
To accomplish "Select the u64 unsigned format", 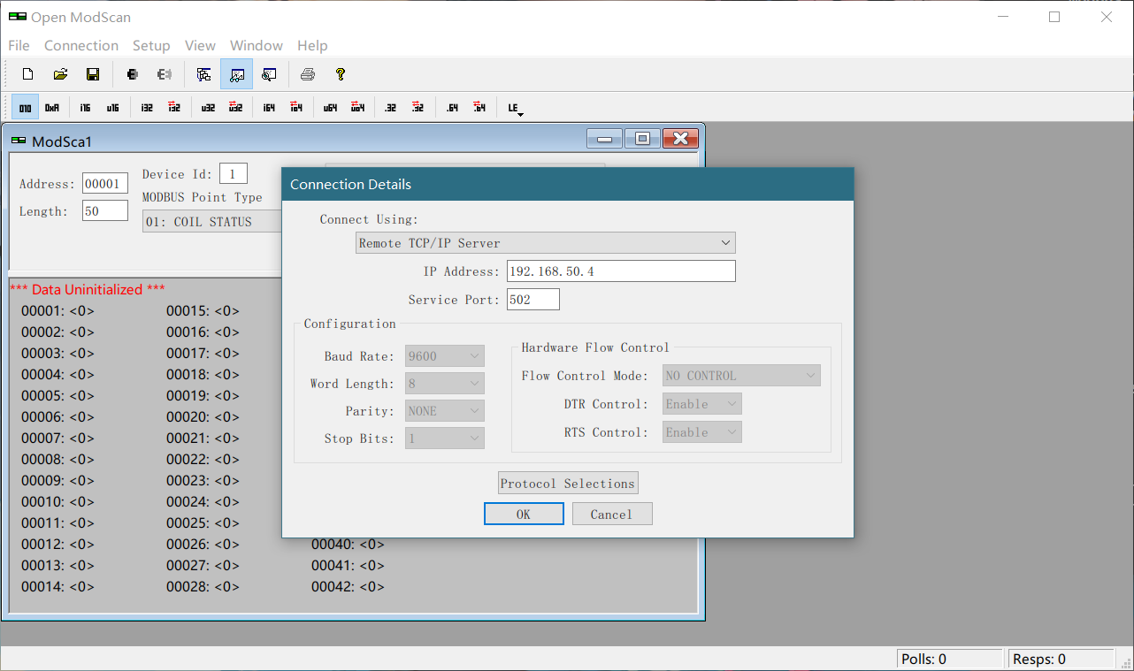I will click(330, 108).
